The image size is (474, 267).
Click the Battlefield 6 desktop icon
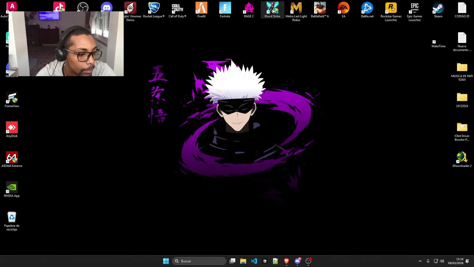coord(320,10)
